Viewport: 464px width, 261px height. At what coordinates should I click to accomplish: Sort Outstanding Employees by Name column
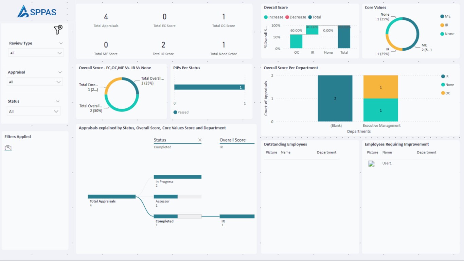click(x=286, y=153)
